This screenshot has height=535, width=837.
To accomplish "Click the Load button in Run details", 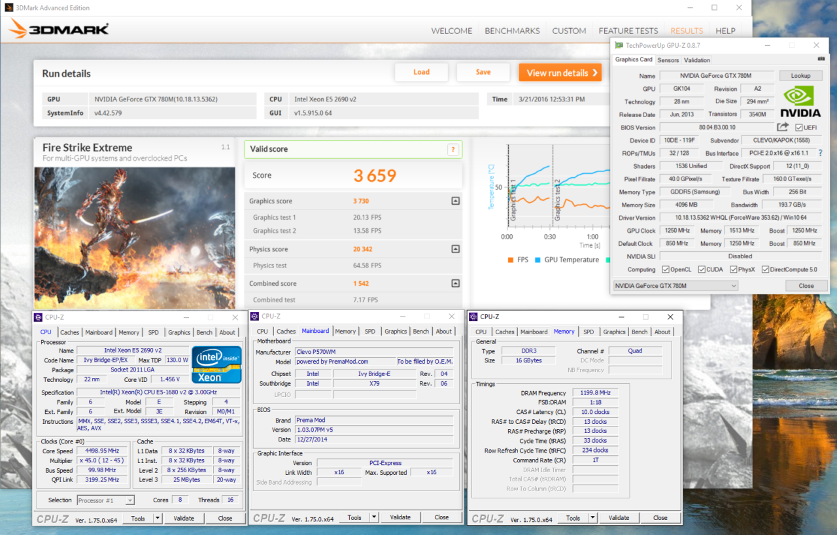I will click(421, 72).
